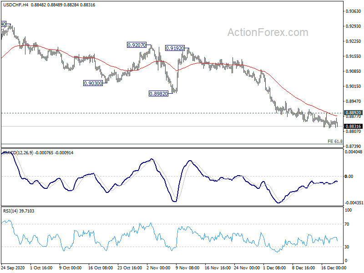Click the 1 Oct 16:00 time label

tap(41, 268)
